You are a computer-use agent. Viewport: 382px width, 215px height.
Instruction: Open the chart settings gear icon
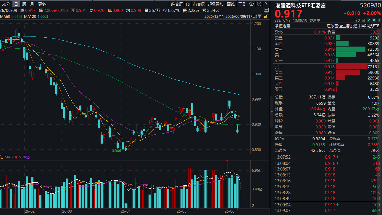(252, 4)
